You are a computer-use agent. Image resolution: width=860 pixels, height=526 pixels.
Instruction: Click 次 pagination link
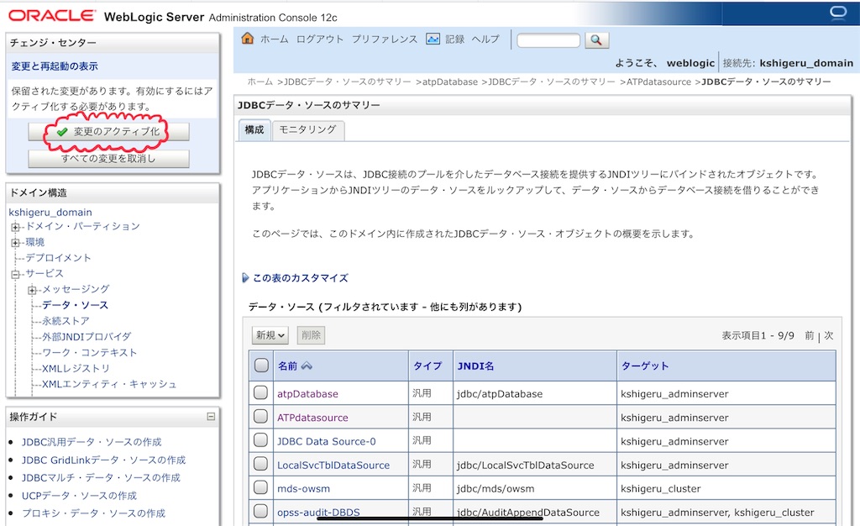click(829, 335)
